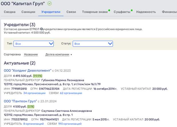Open ООО "Пантеон Груп" company link
The image size is (177, 127).
(x=21, y=101)
